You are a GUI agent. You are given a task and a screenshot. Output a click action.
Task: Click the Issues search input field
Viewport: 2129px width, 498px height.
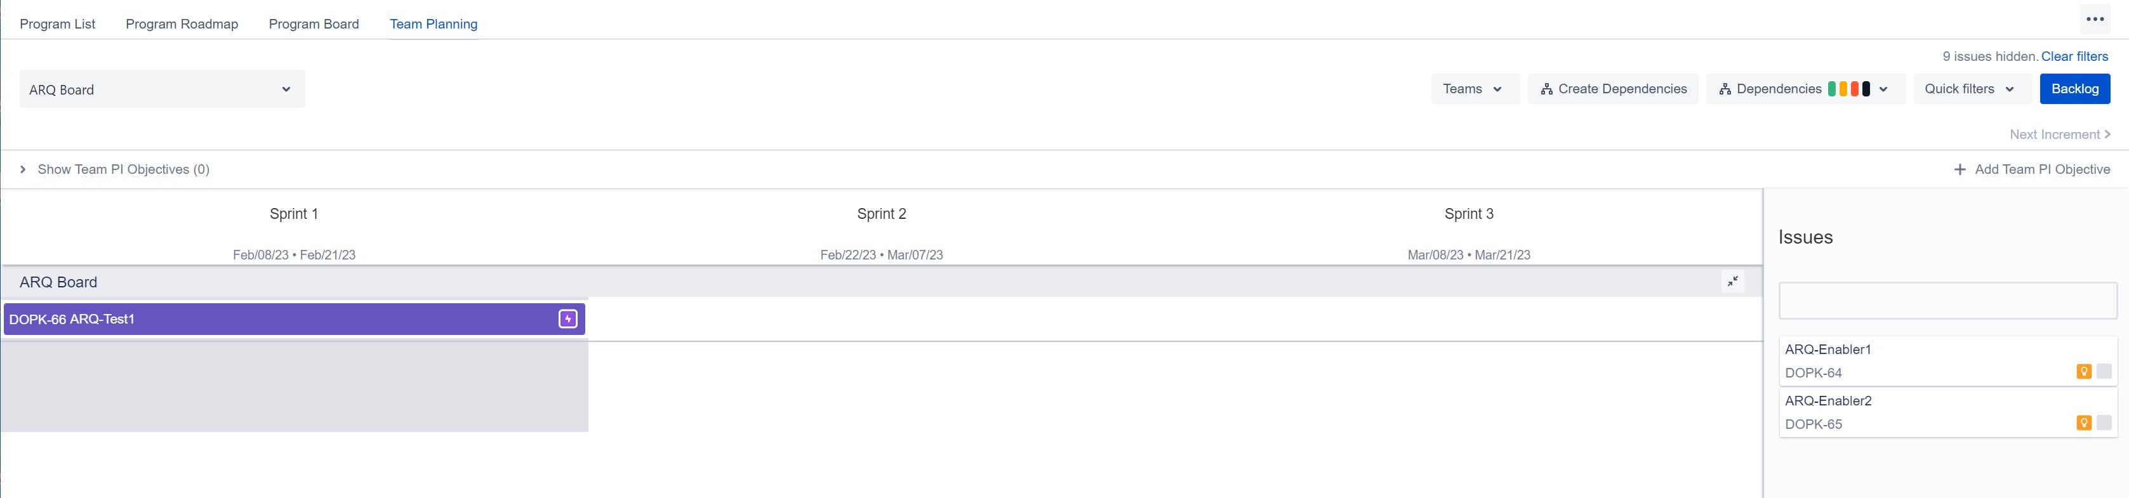pyautogui.click(x=1947, y=301)
